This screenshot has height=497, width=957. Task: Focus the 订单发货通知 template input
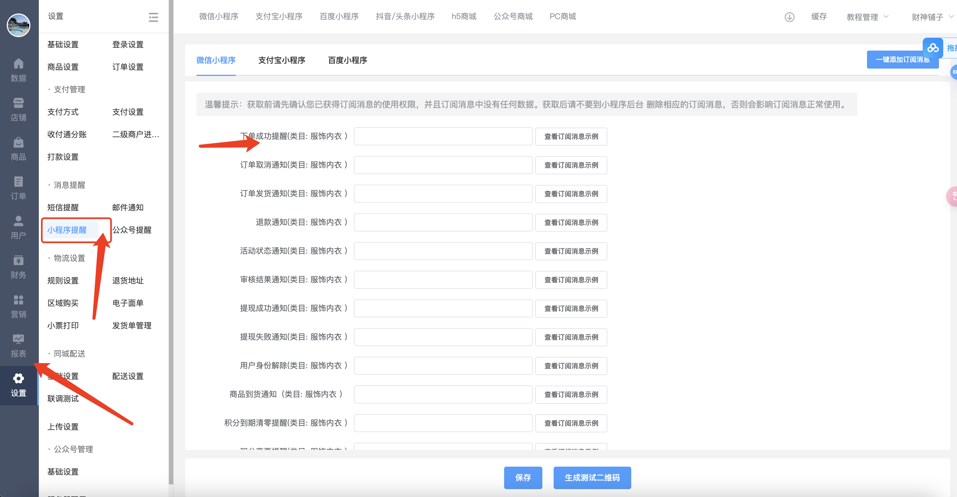443,194
